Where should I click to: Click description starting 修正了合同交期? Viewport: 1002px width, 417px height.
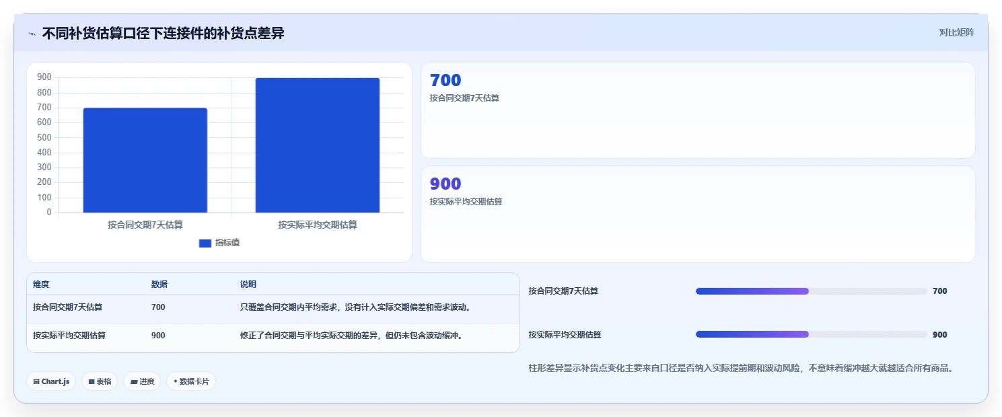[x=353, y=335]
